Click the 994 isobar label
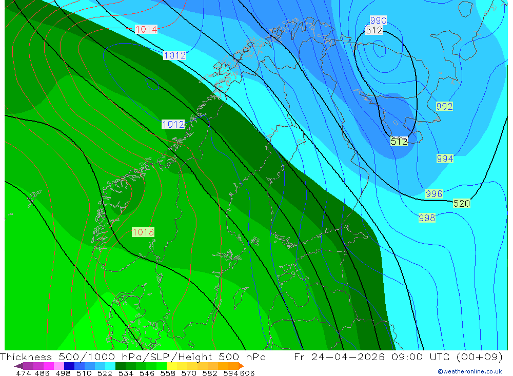Viewport: 513px width, 376px height. (445, 159)
